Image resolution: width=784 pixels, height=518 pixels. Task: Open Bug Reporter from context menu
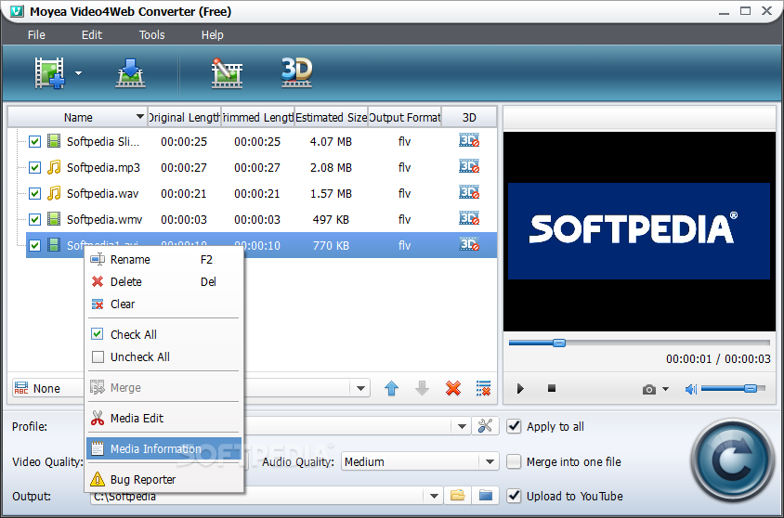coord(163,480)
